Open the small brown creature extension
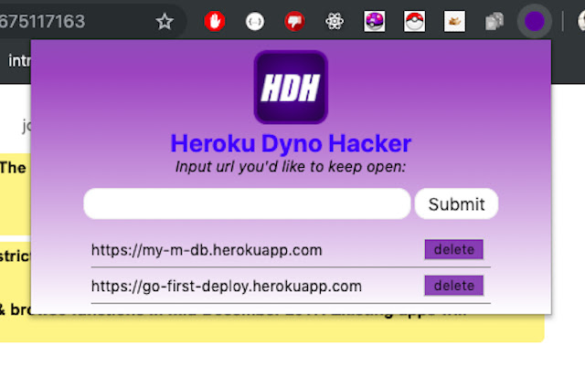Viewport: 585px width, 365px height. 454,21
